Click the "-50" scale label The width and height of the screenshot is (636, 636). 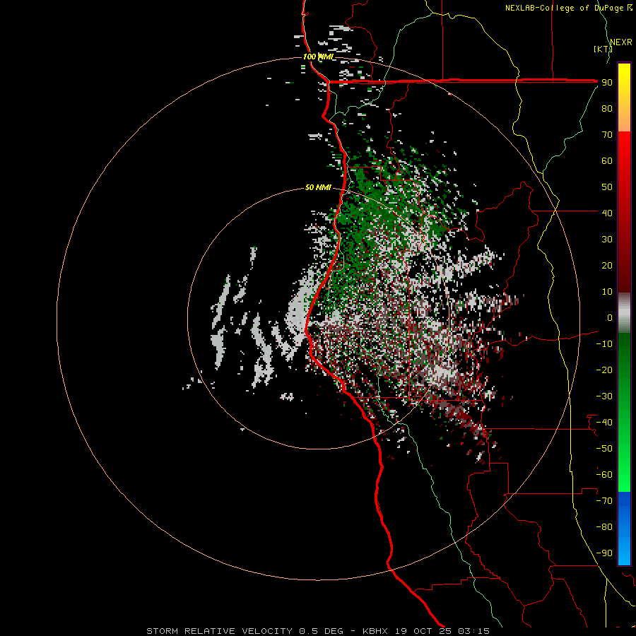604,449
